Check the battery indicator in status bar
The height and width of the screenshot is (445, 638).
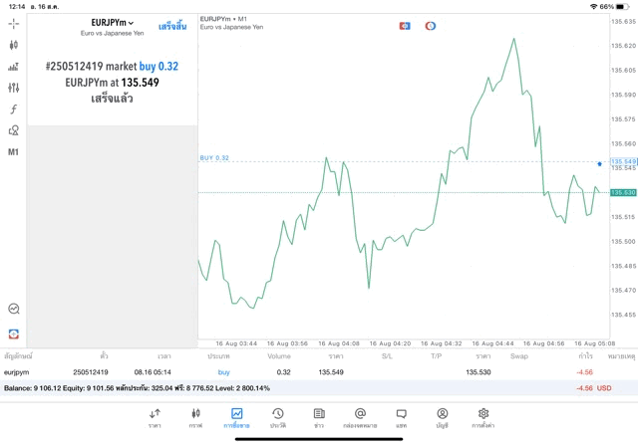click(x=622, y=7)
